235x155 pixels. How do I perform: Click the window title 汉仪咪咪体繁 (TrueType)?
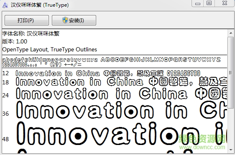(40, 5)
